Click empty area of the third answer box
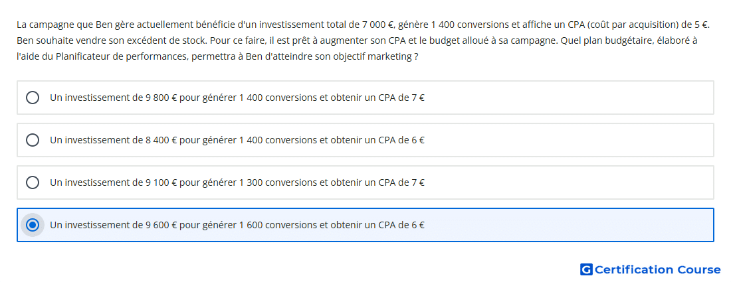The width and height of the screenshot is (731, 282). (569, 182)
